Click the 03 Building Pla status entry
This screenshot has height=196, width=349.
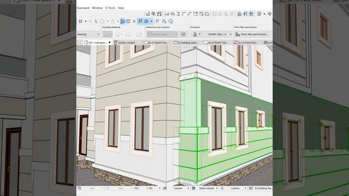coord(263,188)
